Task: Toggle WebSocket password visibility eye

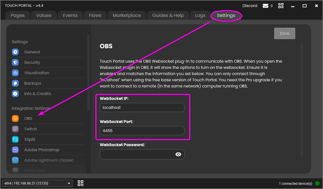Action: (178, 154)
